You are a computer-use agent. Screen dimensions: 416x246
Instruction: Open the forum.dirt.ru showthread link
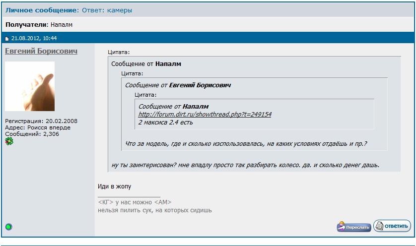coord(205,114)
